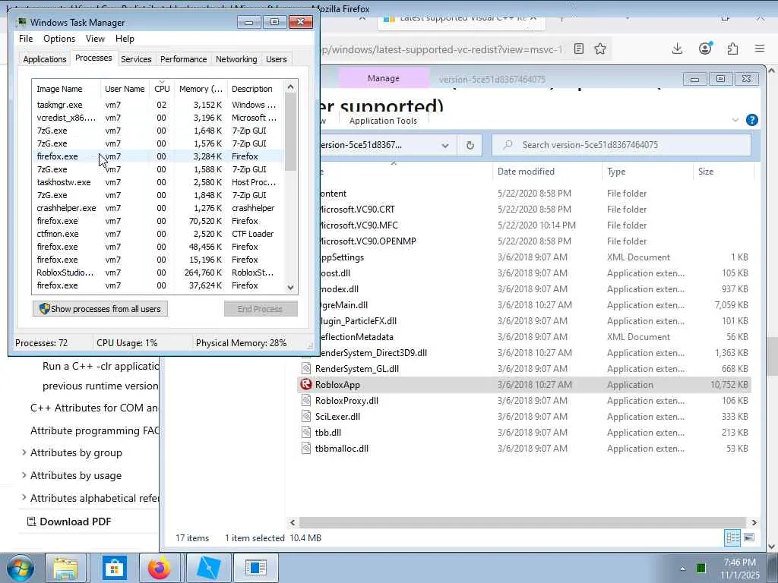
Task: Open the Firefox hamburger menu
Action: [760, 49]
